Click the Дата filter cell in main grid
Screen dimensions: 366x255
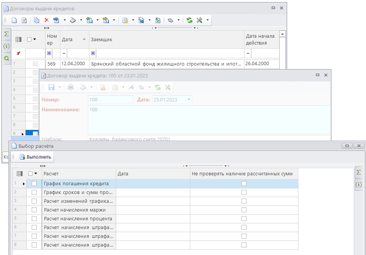tap(78, 53)
